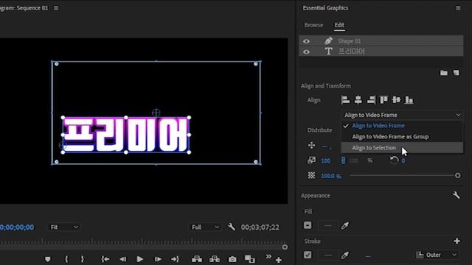Select the 프리미어 text layer row
This screenshot has width=472, height=265.
tap(381, 52)
